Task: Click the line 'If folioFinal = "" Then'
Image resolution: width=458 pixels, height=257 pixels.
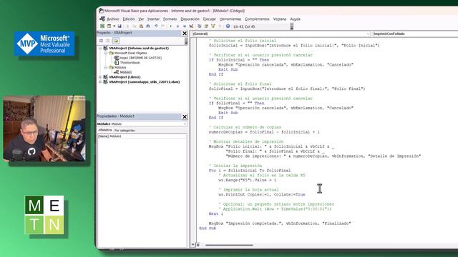Action: (x=236, y=103)
